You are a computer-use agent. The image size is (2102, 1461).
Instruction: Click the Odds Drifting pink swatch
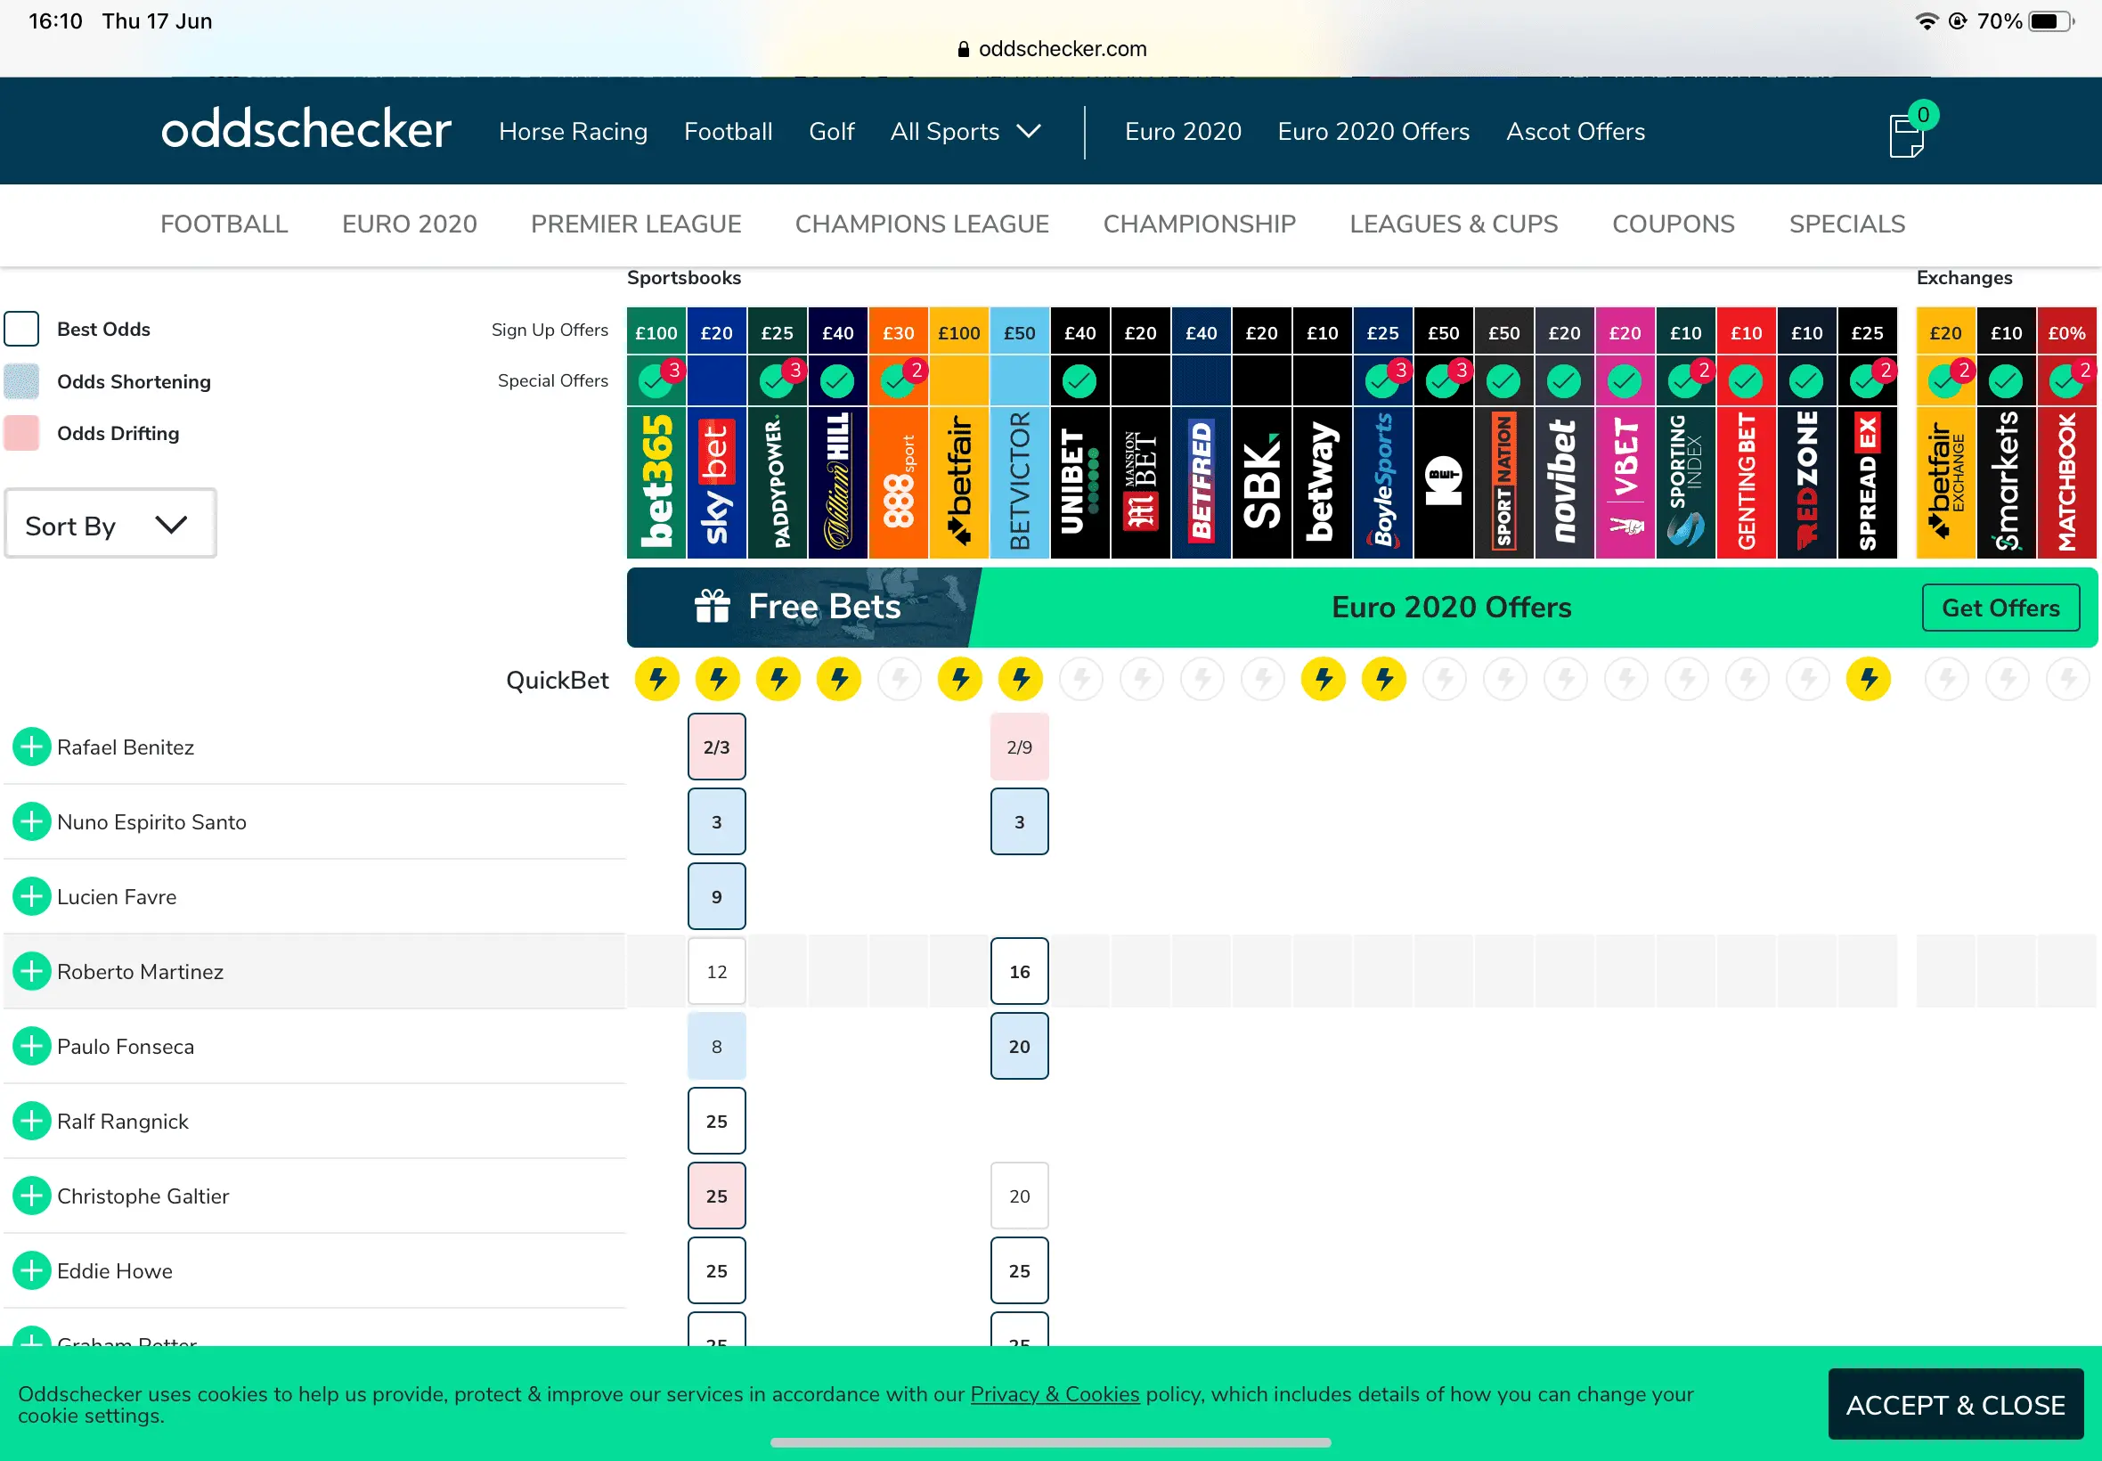click(21, 433)
